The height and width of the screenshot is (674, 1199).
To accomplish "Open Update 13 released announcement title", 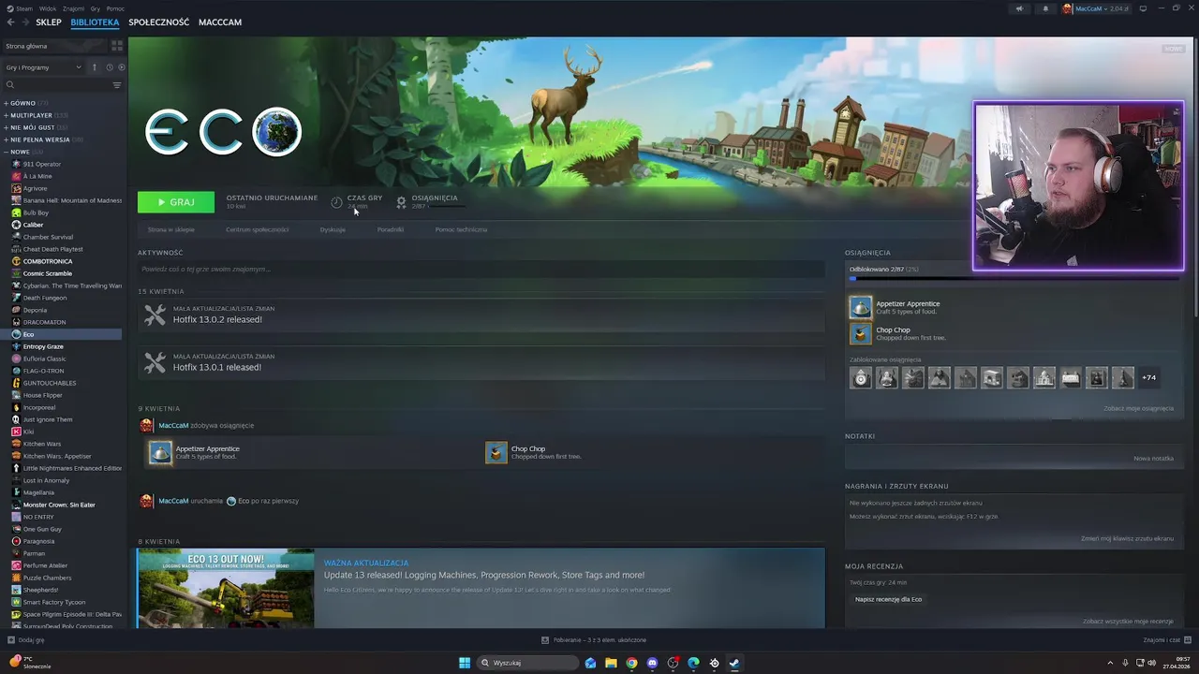I will pos(484,575).
